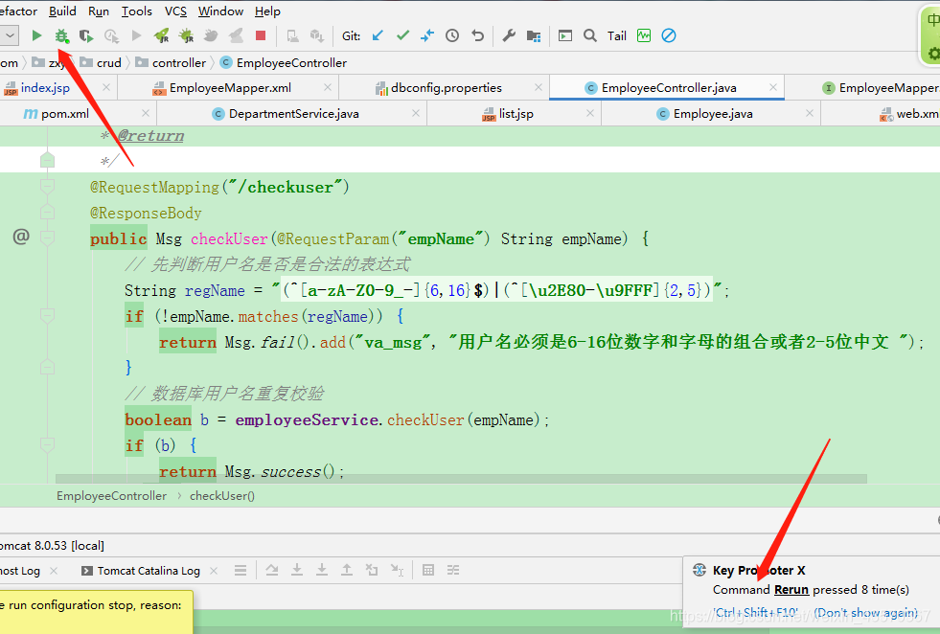Show Git history using the clock icon
The width and height of the screenshot is (940, 634).
452,36
